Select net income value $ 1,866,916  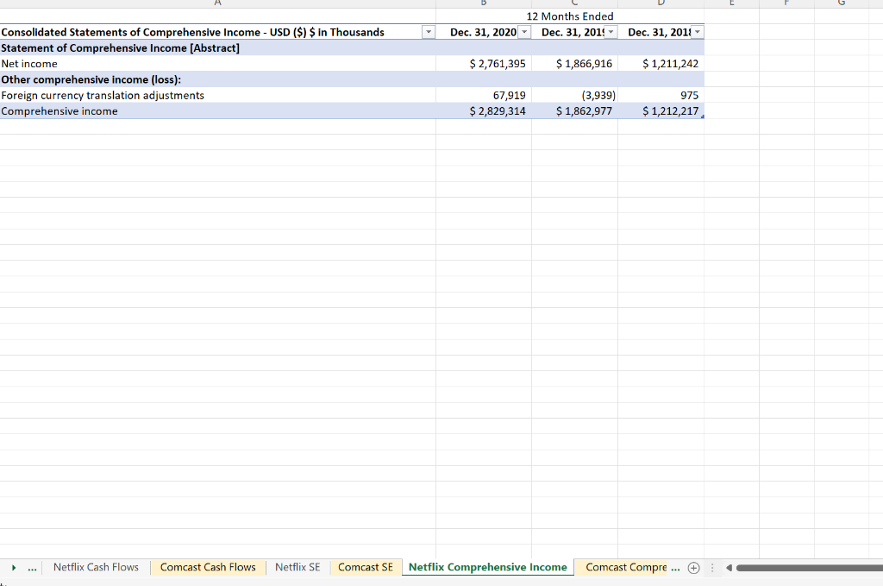click(574, 64)
